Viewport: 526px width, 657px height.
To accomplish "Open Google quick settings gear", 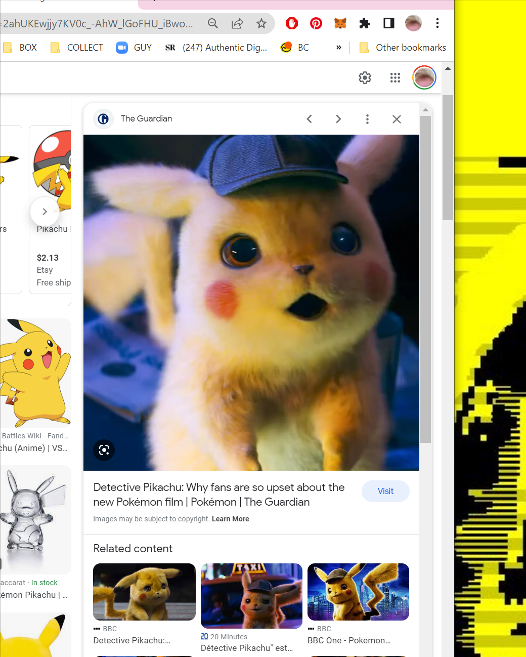I will coord(365,77).
